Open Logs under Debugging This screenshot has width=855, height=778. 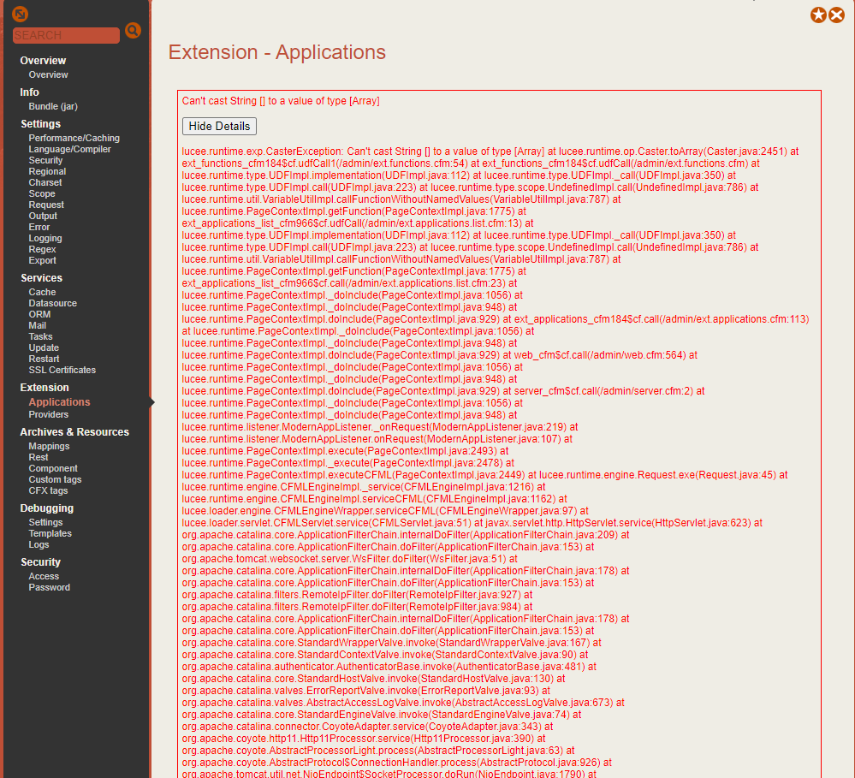(39, 544)
